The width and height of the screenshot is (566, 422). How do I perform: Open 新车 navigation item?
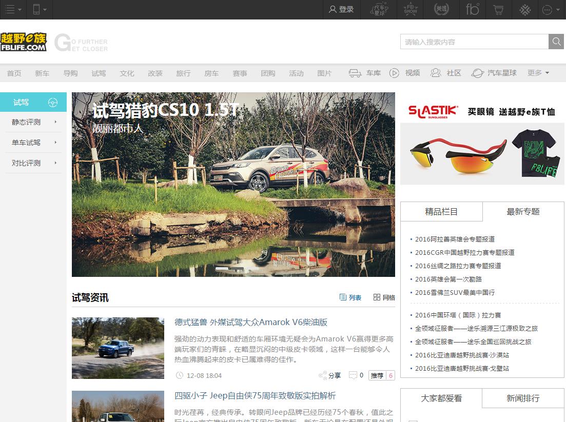pos(42,73)
